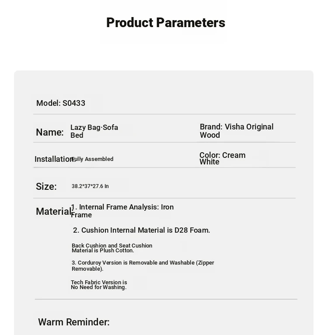Select the Plush Cotton cushion material text
Screen dimensions: 328x335
point(112,248)
